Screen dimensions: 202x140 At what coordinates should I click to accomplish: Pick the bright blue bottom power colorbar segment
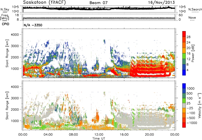[x=184, y=73]
